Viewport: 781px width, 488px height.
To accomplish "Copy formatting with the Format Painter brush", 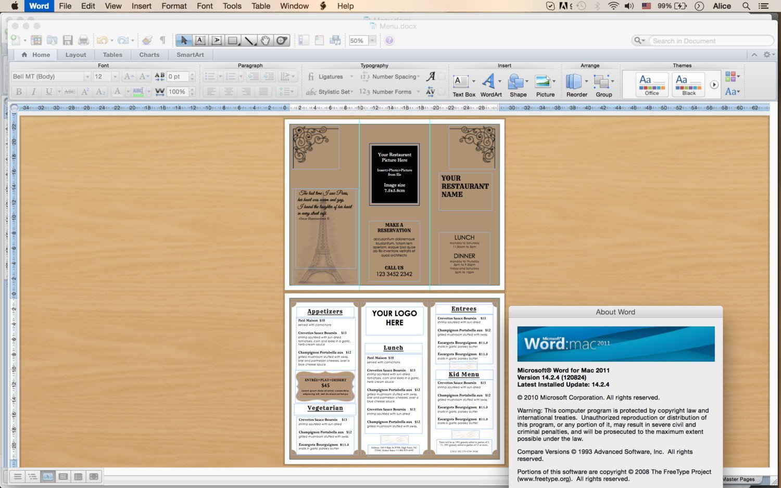I will coord(147,40).
